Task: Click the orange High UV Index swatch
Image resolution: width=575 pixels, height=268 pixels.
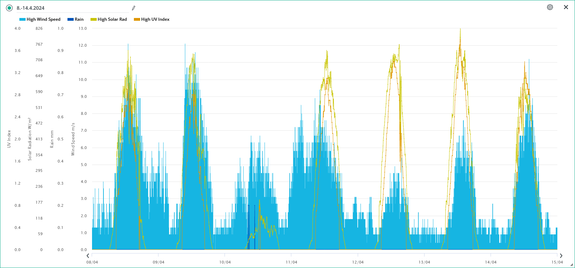Action: [137, 19]
